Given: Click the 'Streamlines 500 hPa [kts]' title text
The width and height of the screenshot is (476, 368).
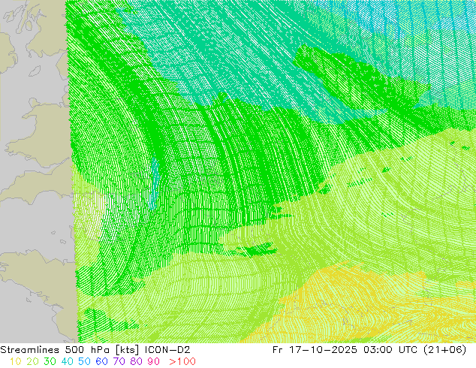Looking at the screenshot, I should pos(70,350).
